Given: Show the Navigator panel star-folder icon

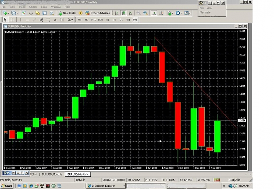Looking at the screenshot, I should point(38,13).
